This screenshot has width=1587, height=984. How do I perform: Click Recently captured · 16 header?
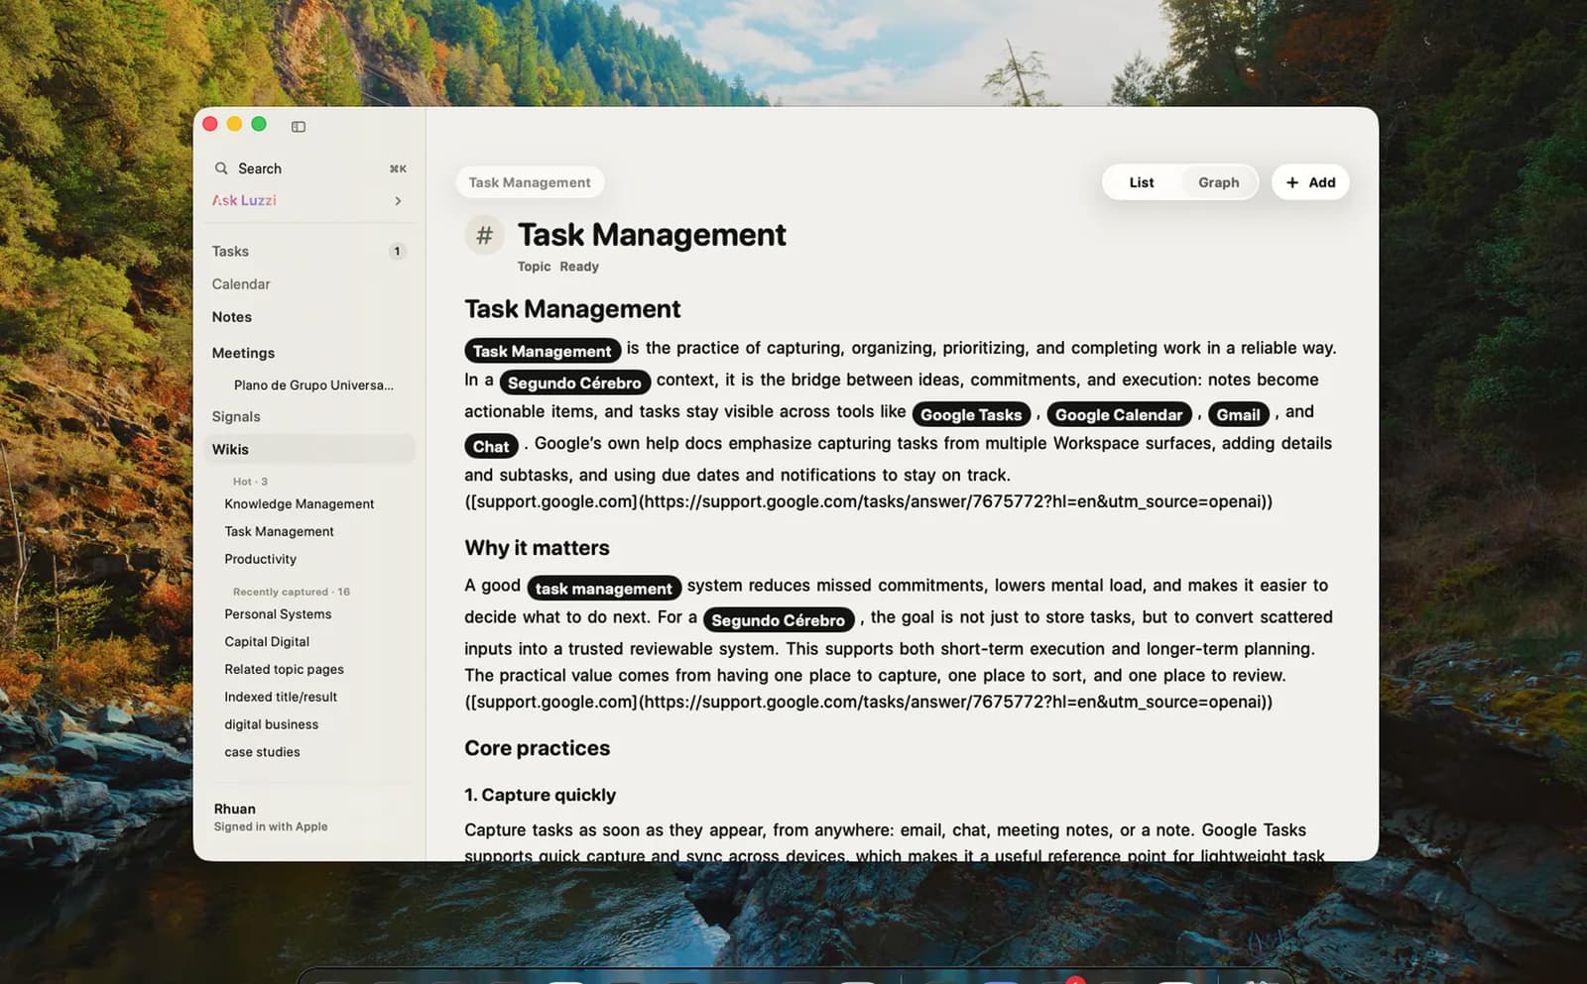(x=292, y=592)
